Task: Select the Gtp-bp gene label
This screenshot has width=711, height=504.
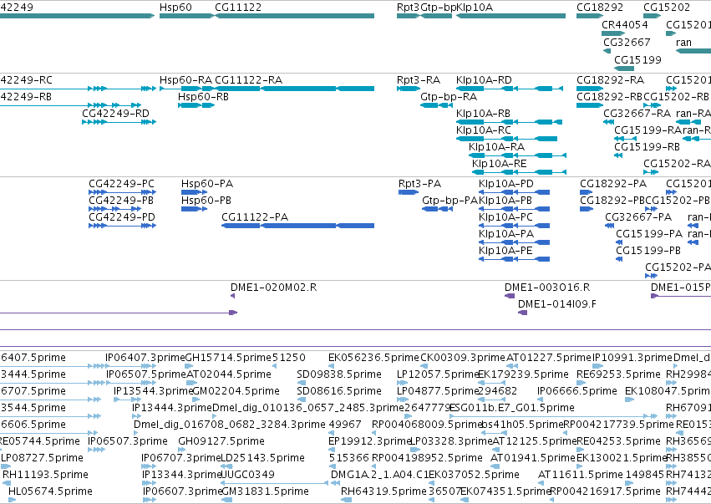Action: (x=438, y=8)
